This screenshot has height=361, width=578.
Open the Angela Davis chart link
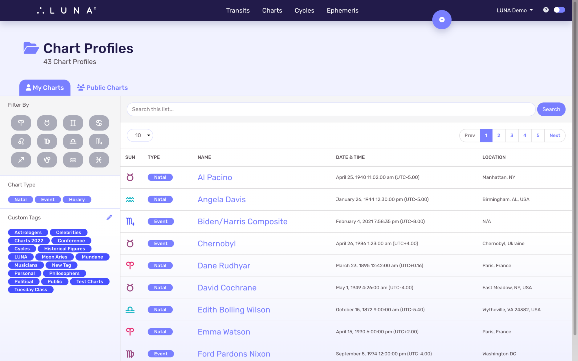[x=222, y=199]
